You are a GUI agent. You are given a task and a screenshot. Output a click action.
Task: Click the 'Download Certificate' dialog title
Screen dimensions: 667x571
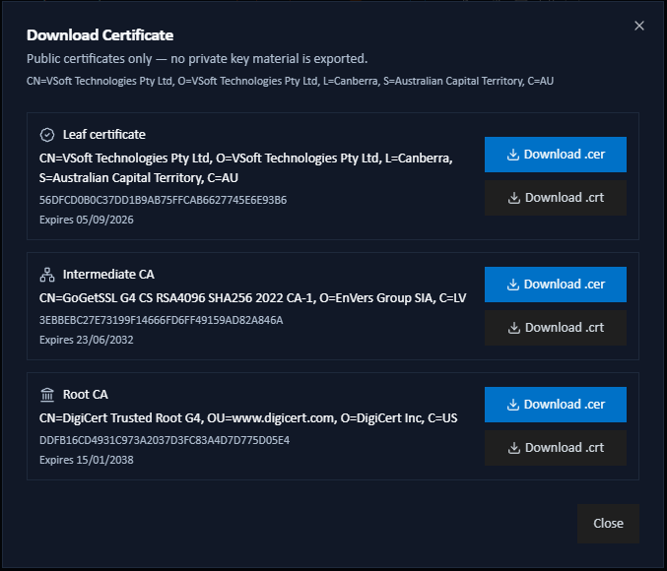pyautogui.click(x=100, y=35)
